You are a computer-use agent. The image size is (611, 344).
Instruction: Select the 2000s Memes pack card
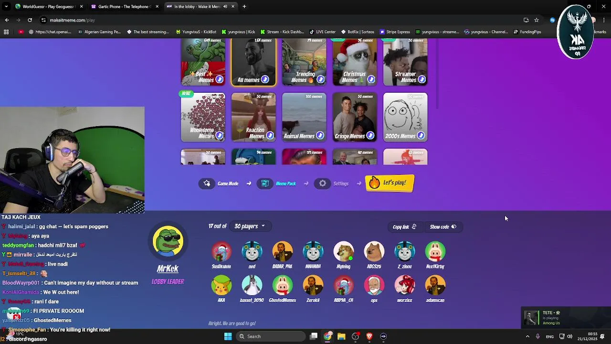pos(405,118)
